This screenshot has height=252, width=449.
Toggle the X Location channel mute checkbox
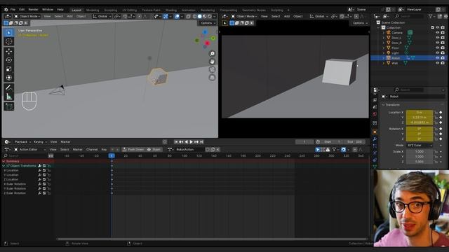coord(44,170)
